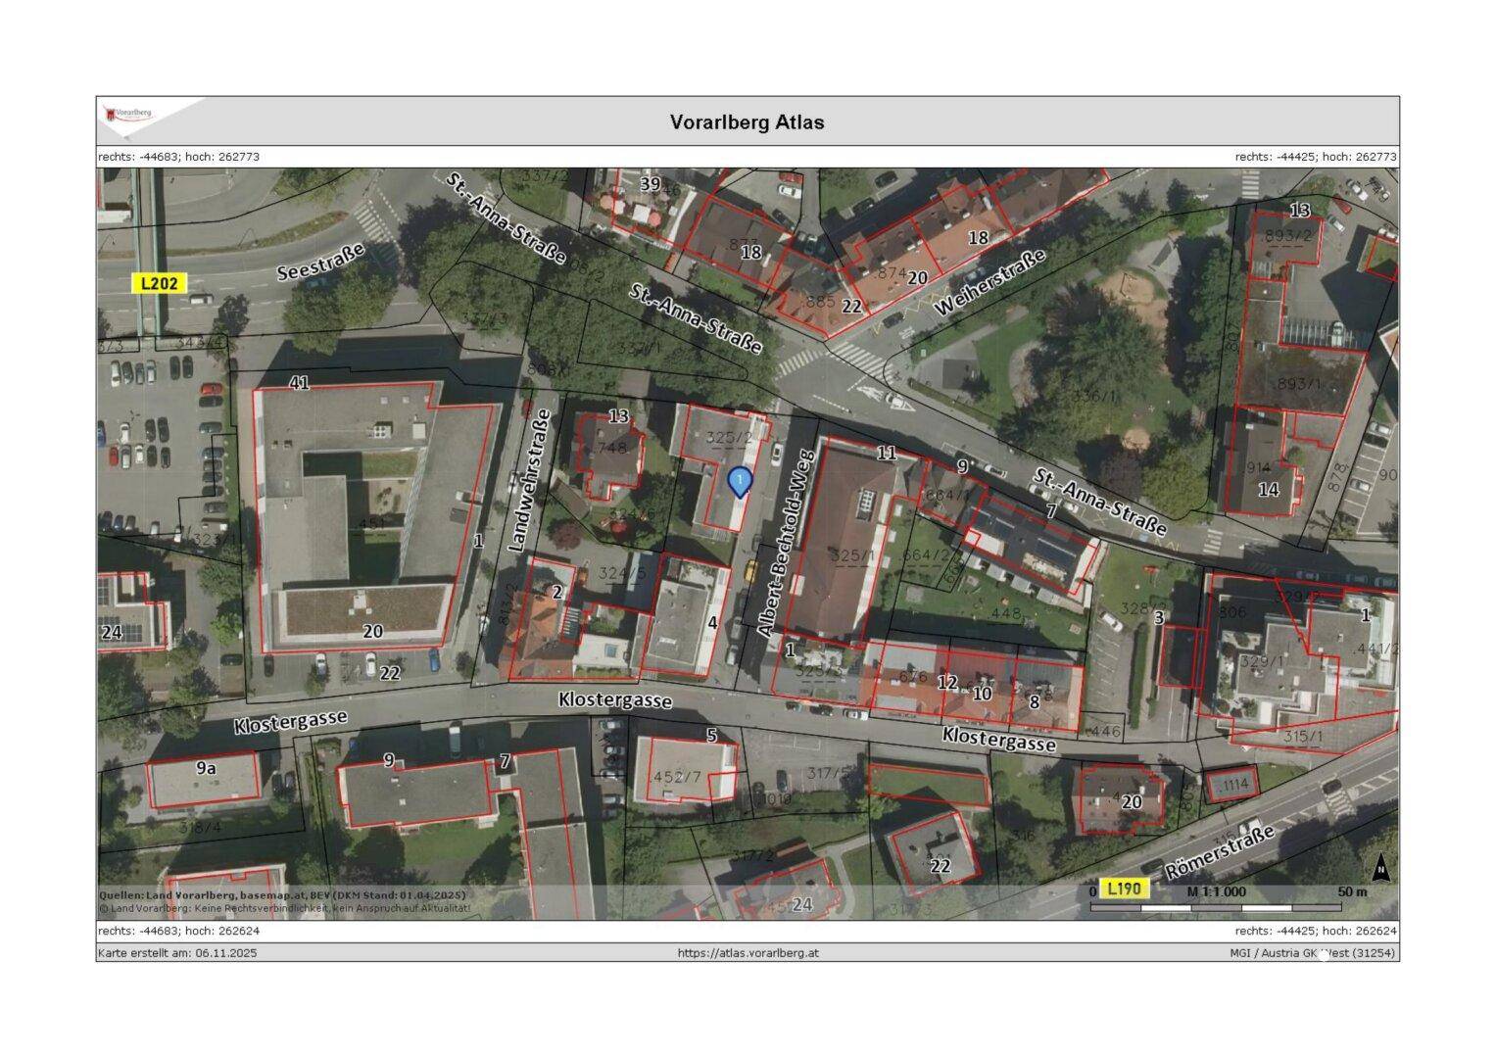
Task: Click house number 11 label
Action: 887,453
